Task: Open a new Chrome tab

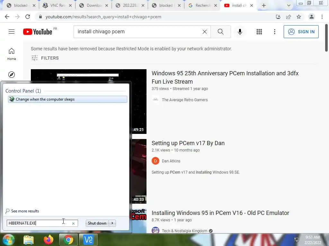Action: click(264, 5)
